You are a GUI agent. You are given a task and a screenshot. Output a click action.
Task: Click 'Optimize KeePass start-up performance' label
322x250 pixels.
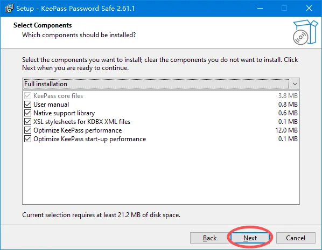click(90, 139)
